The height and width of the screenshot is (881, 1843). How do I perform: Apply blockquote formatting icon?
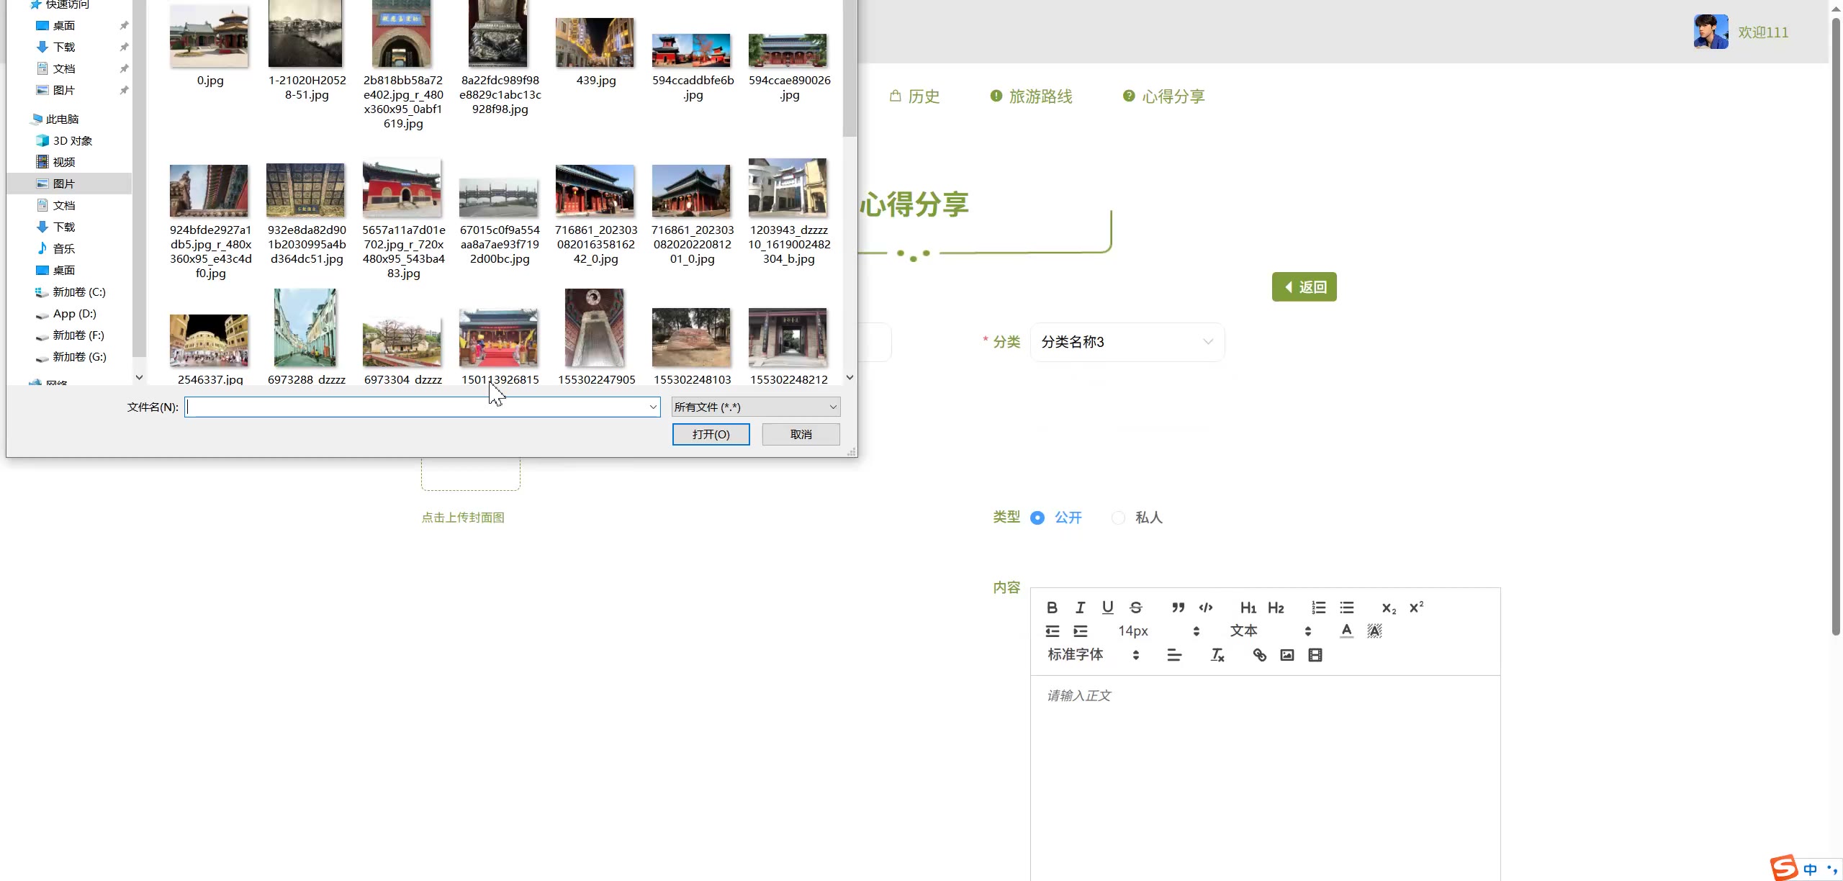coord(1178,607)
